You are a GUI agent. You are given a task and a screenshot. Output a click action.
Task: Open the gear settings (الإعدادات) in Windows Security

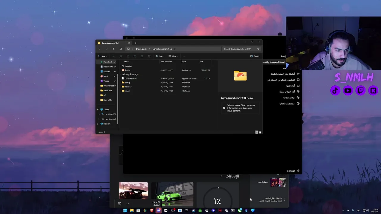point(298,171)
